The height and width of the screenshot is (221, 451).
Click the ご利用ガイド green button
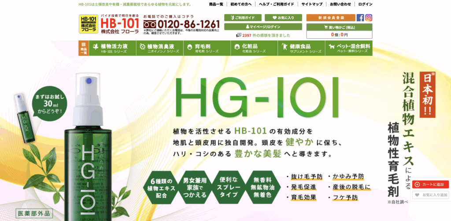pyautogui.click(x=243, y=18)
